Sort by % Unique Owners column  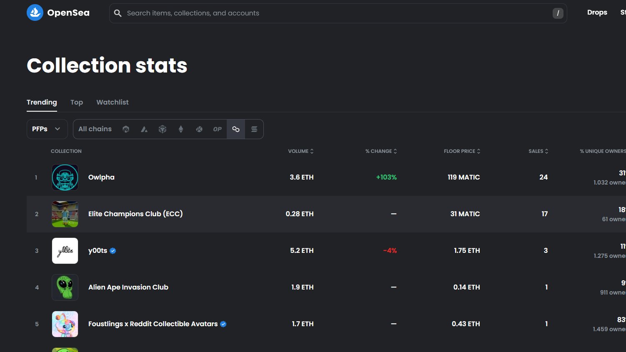[x=603, y=151]
